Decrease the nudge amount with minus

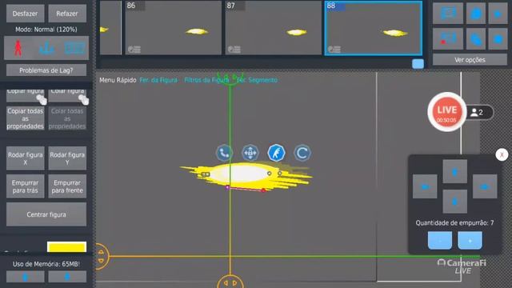point(440,241)
